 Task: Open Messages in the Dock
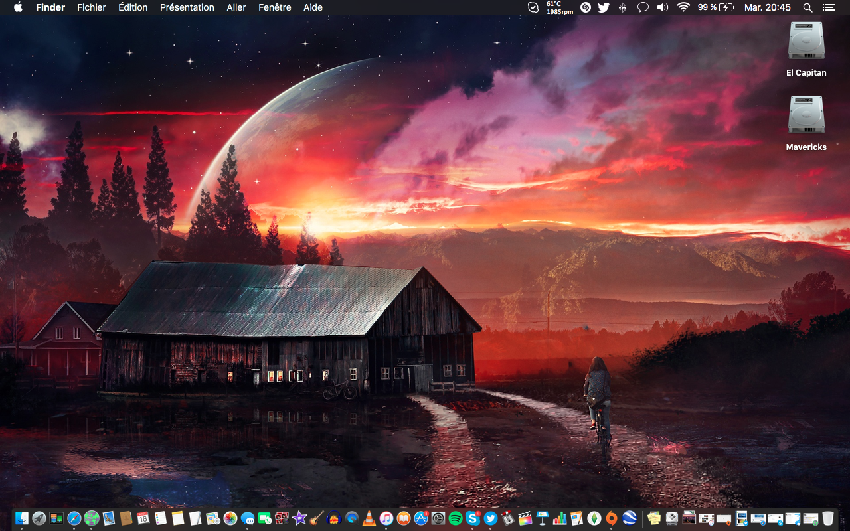[248, 518]
